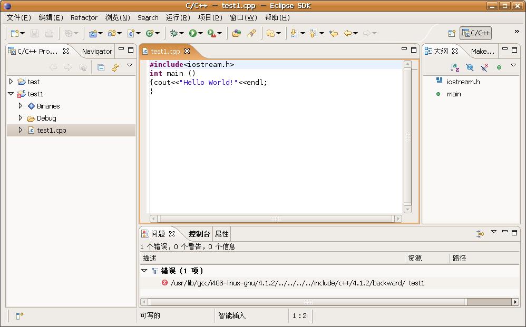Expand test1.cpp tree node
This screenshot has height=327, width=526.
(21, 130)
